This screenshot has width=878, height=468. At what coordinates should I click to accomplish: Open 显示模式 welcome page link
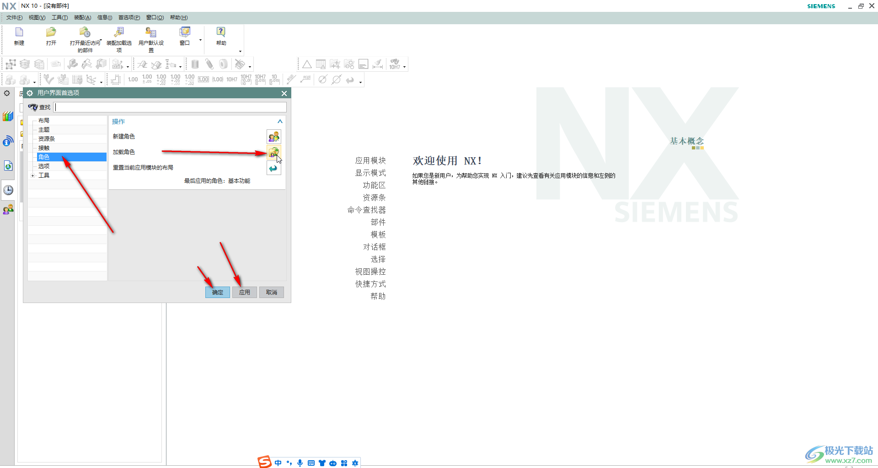point(370,173)
